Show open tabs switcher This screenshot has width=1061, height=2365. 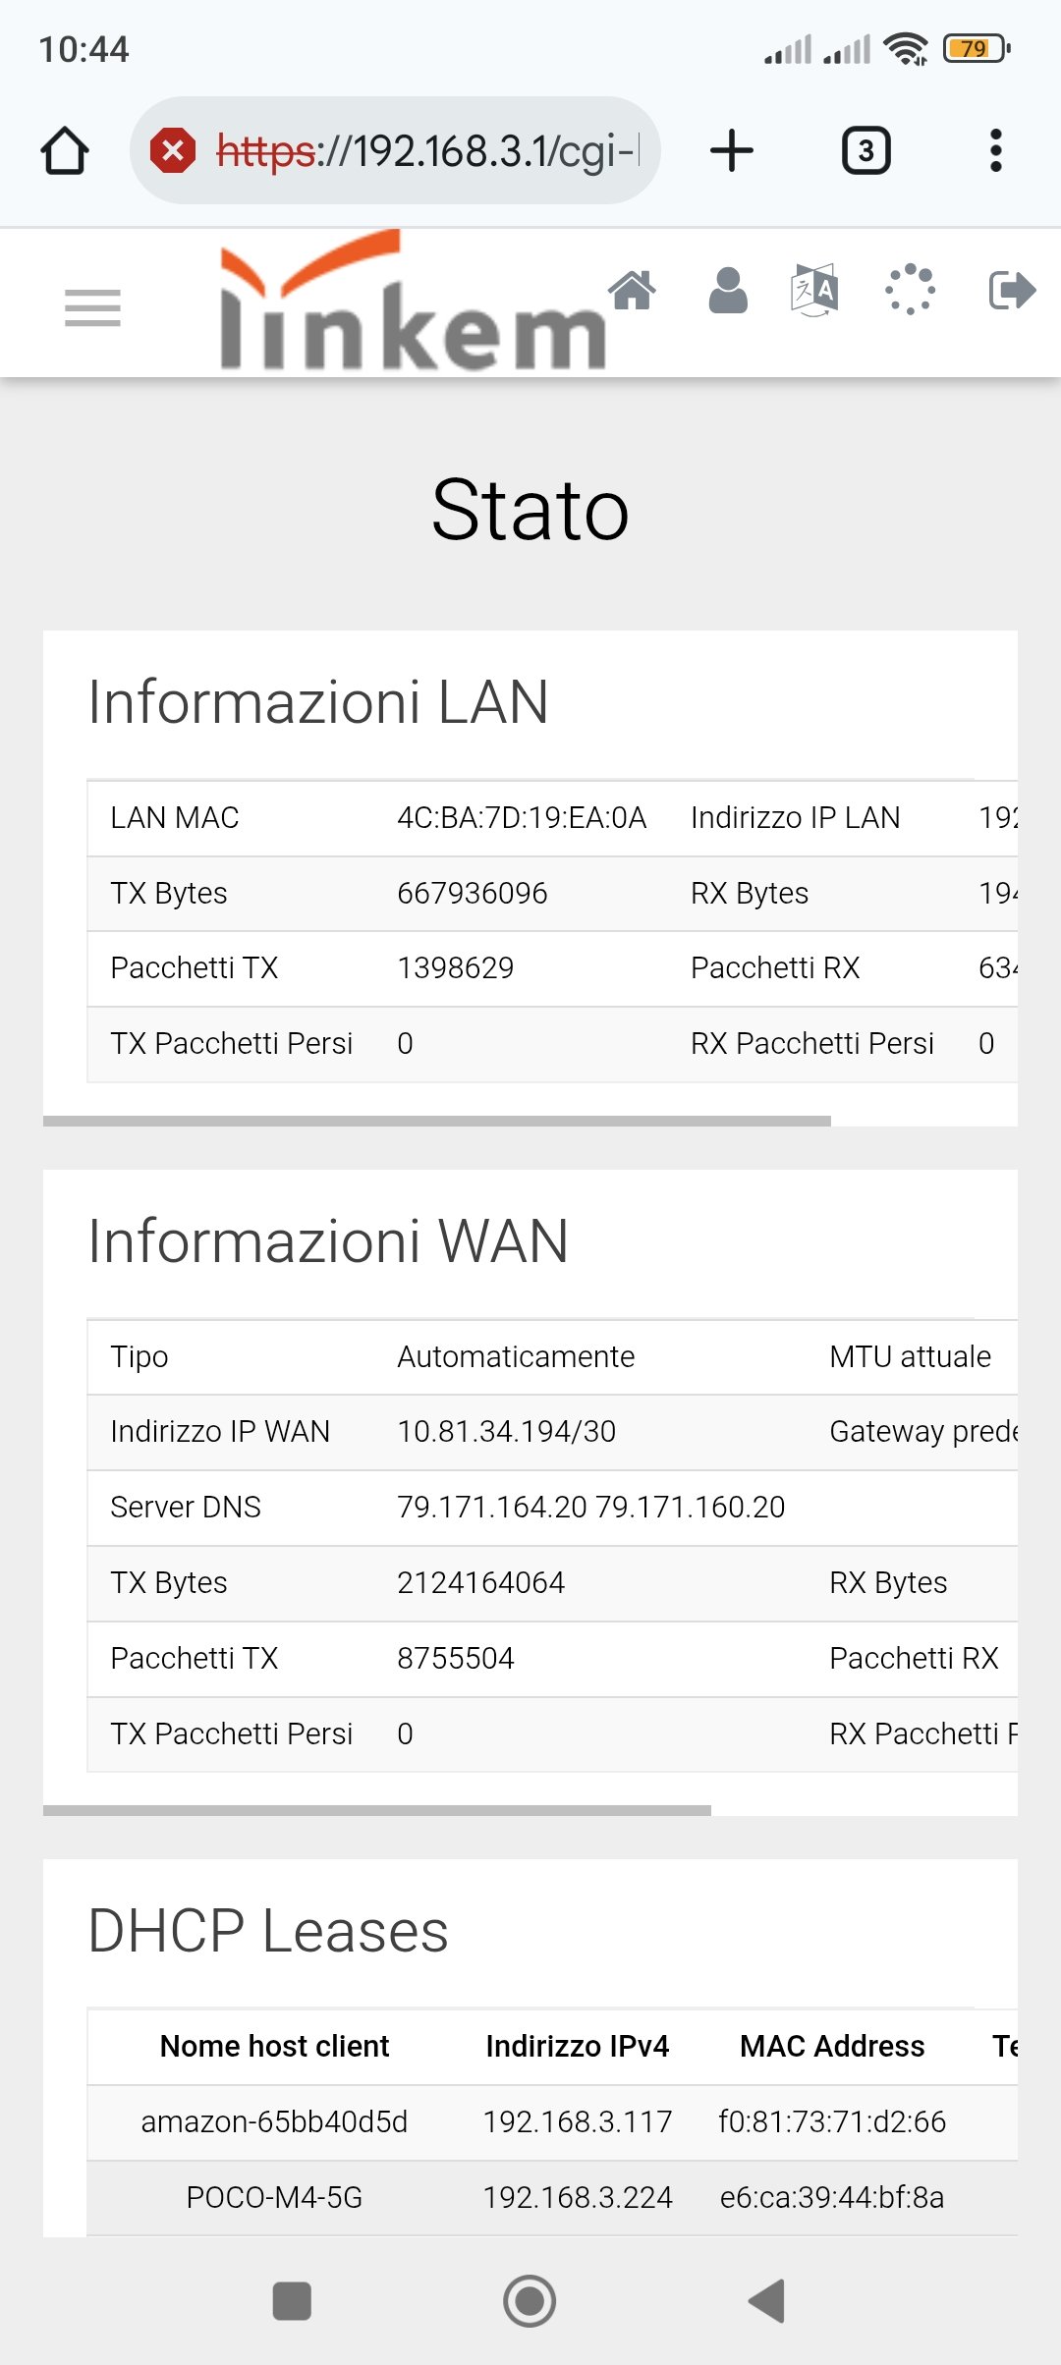point(866,151)
